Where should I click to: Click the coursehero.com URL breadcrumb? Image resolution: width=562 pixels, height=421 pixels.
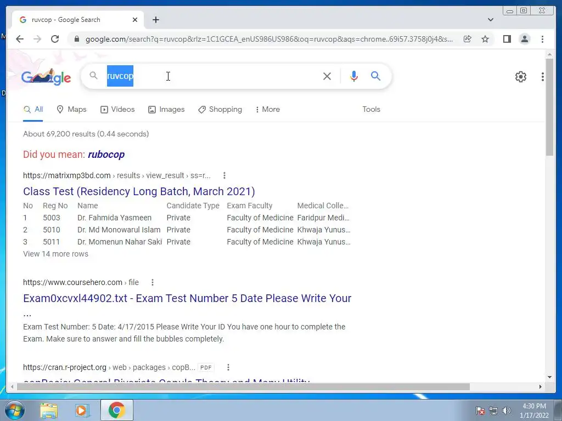point(81,282)
